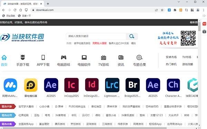Image resolution: width=207 pixels, height=129 pixels.
Task: Click the crop screenshot extension icon
Action: 186,10
